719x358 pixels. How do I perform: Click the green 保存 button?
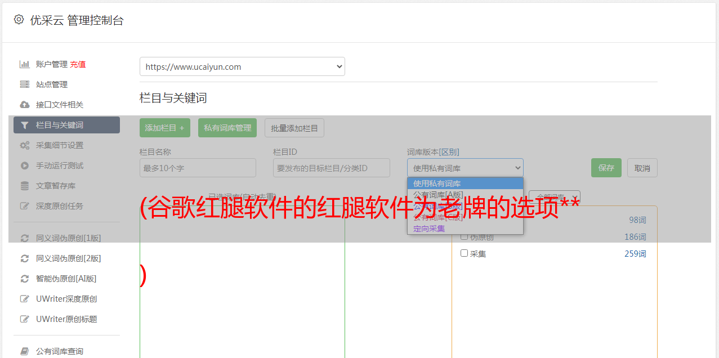coord(606,168)
